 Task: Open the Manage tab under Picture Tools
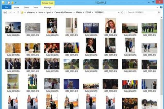click(47, 7)
